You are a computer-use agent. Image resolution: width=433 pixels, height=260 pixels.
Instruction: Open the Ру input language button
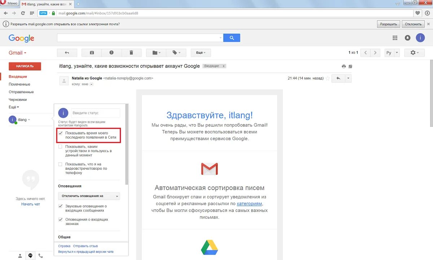(x=389, y=53)
